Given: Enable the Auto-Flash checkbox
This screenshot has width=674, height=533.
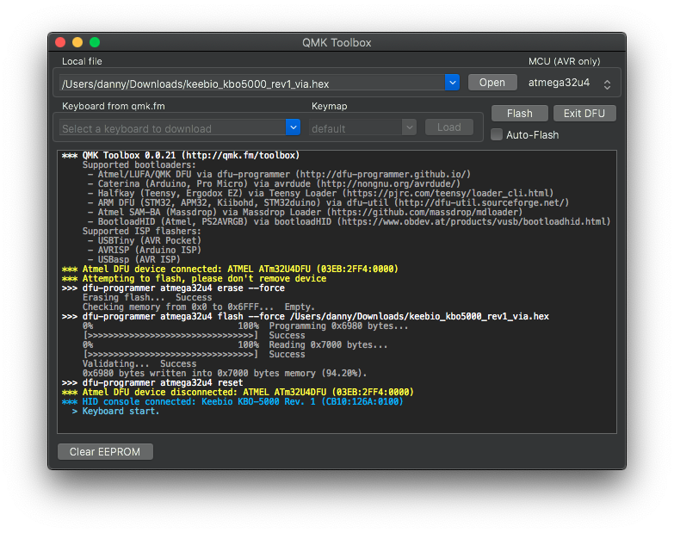Looking at the screenshot, I should click(x=497, y=134).
